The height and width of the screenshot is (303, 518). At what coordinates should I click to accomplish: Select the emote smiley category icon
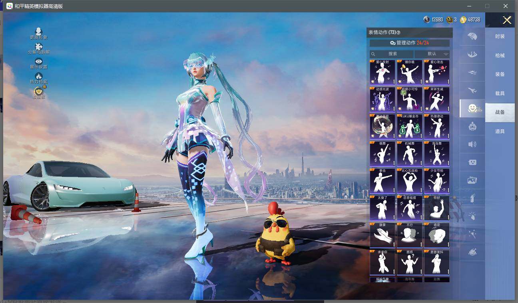tap(473, 108)
